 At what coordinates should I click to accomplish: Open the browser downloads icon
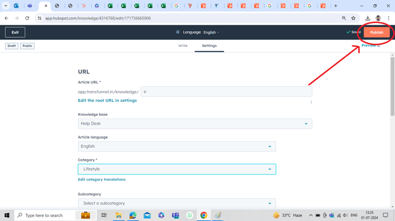(367, 18)
